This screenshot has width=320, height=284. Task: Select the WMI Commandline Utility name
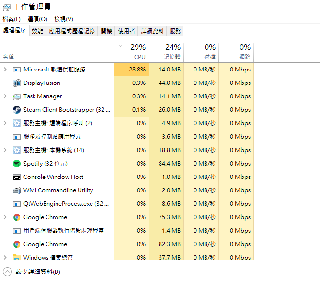click(x=58, y=190)
